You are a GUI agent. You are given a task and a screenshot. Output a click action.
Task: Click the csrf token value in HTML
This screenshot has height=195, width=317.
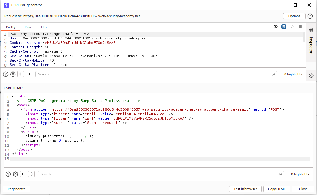pos(149,118)
